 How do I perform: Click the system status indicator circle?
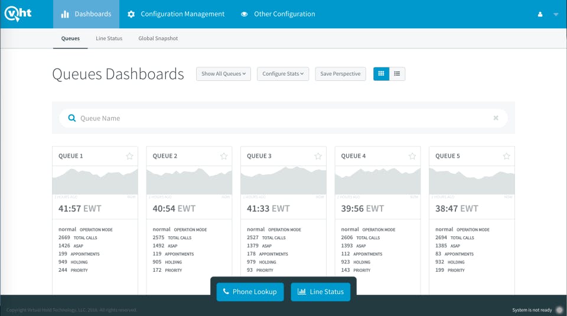click(559, 310)
